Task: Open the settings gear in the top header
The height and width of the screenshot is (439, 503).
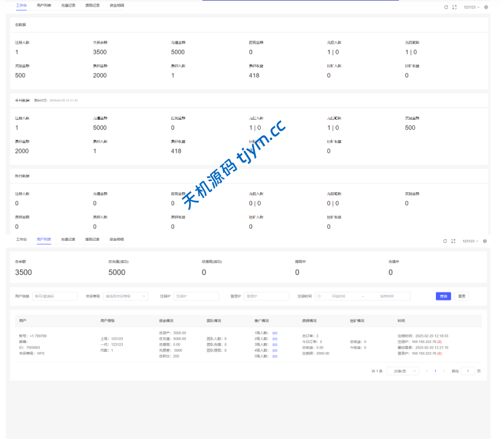Action: (486, 7)
